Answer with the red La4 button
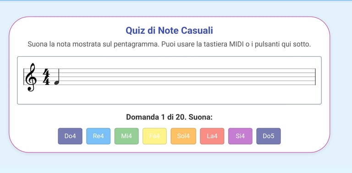The width and height of the screenshot is (352, 173). click(212, 136)
